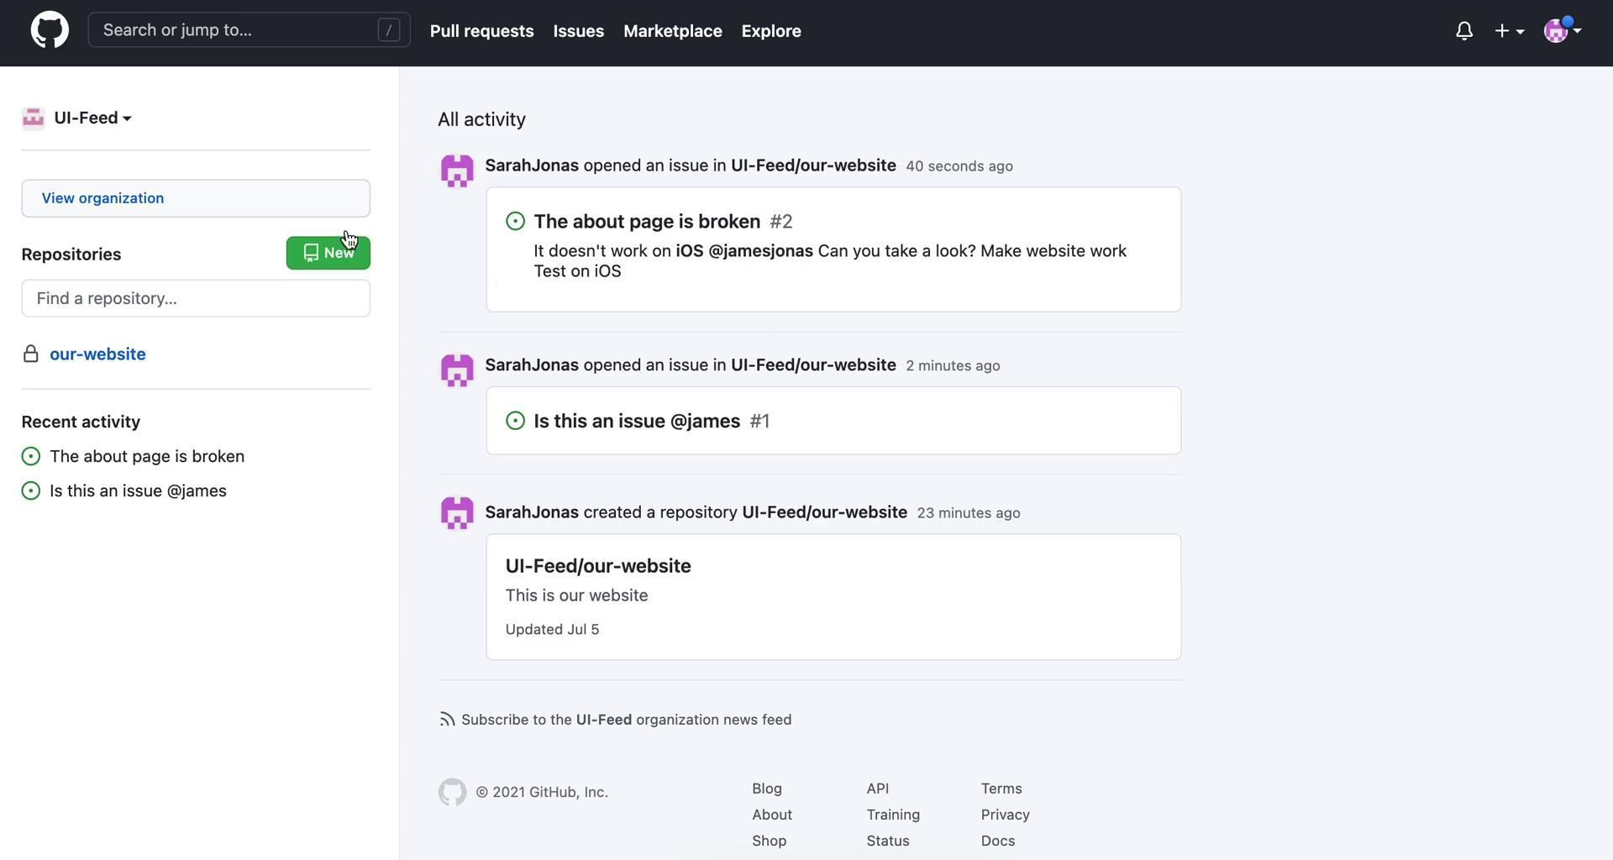Open Marketplace from the top navigation
The height and width of the screenshot is (860, 1613).
click(672, 31)
